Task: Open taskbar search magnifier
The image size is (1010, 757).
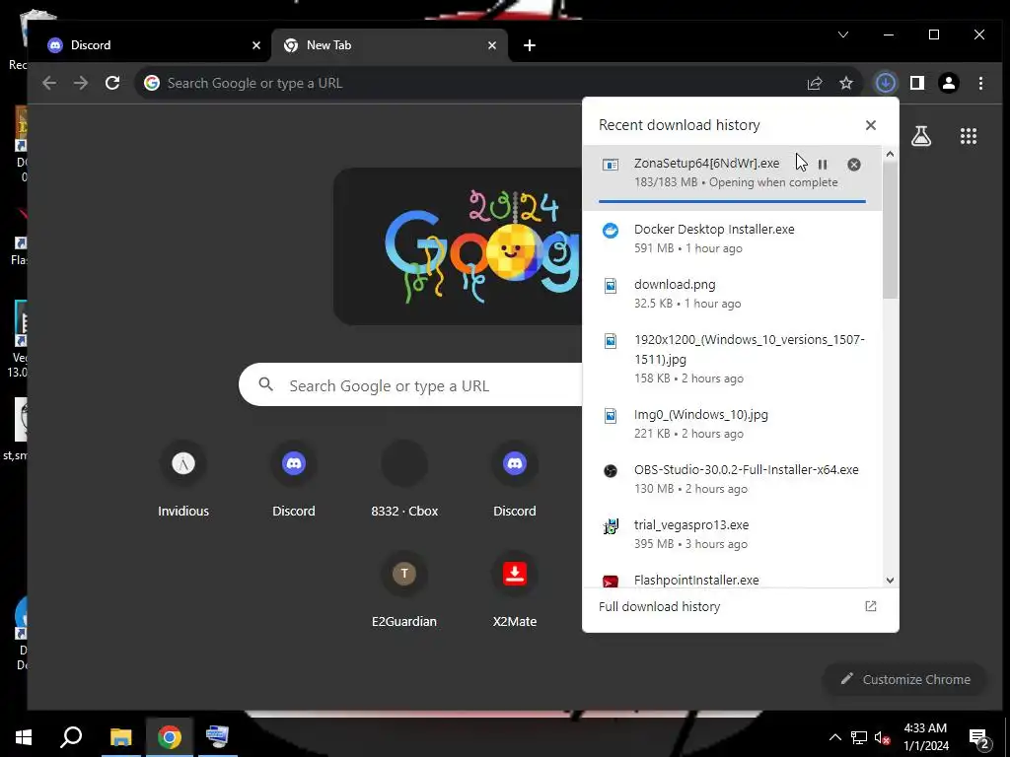Action: 71,737
